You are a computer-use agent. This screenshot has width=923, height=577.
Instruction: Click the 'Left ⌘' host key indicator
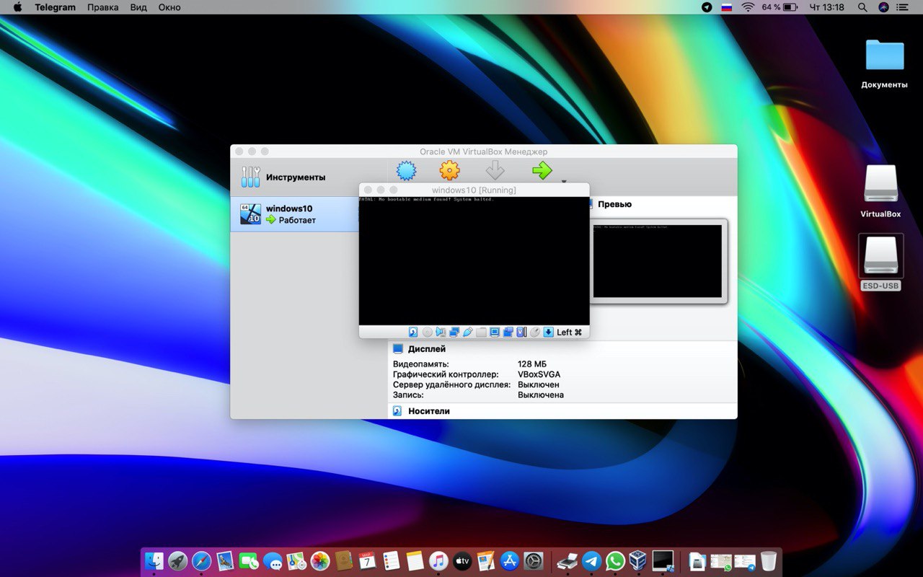coord(569,332)
